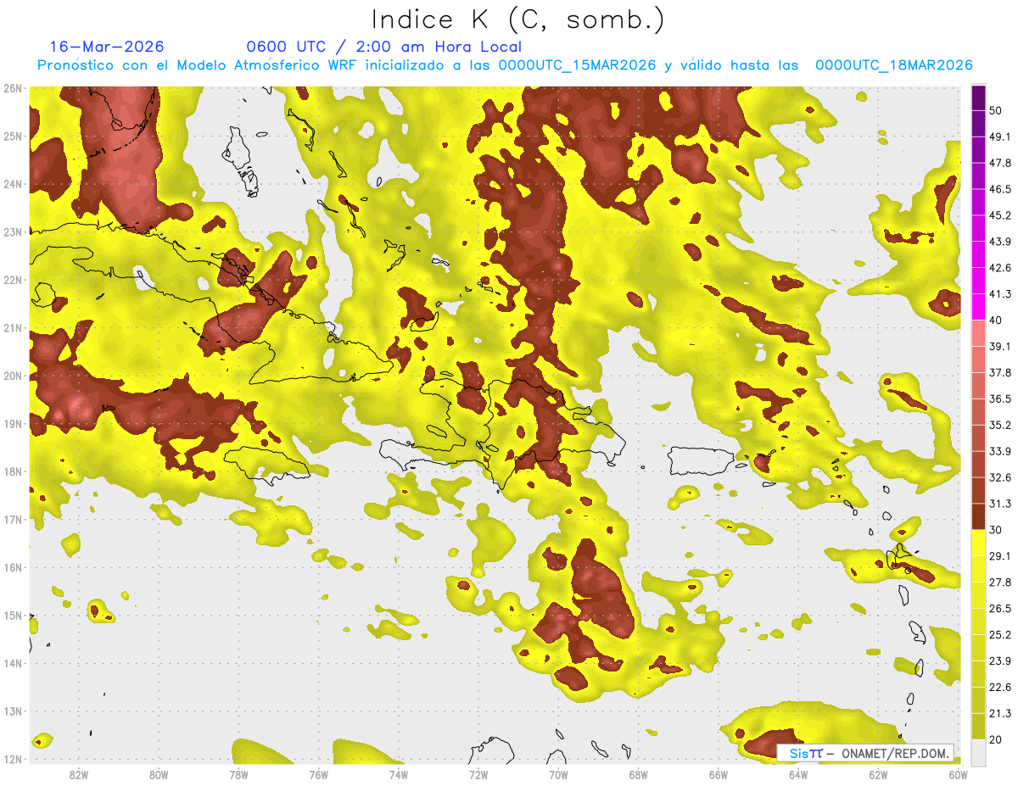1018x786 pixels.
Task: Click the colorbar value '43.9'
Action: [x=1000, y=242]
